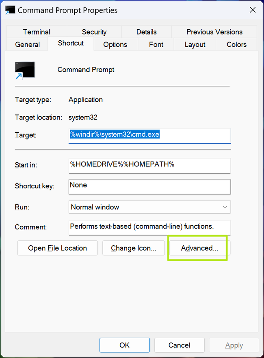Click the Target type label
This screenshot has height=358, width=264.
pos(33,100)
